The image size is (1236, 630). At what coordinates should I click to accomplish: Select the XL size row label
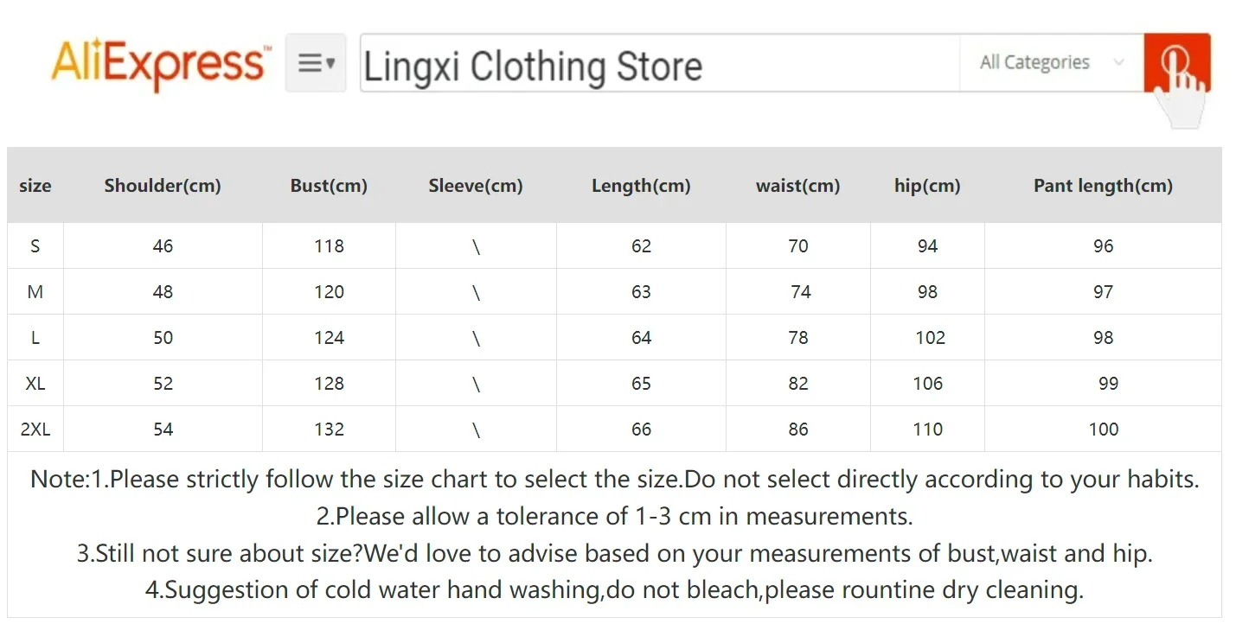[x=35, y=384]
